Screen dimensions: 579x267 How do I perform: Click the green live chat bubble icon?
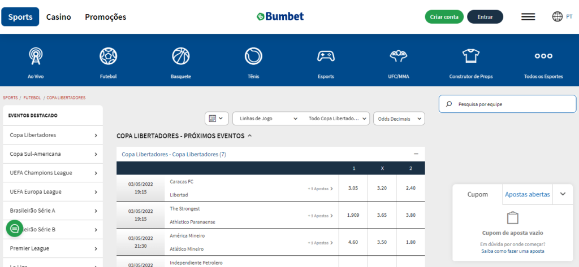coord(14,229)
